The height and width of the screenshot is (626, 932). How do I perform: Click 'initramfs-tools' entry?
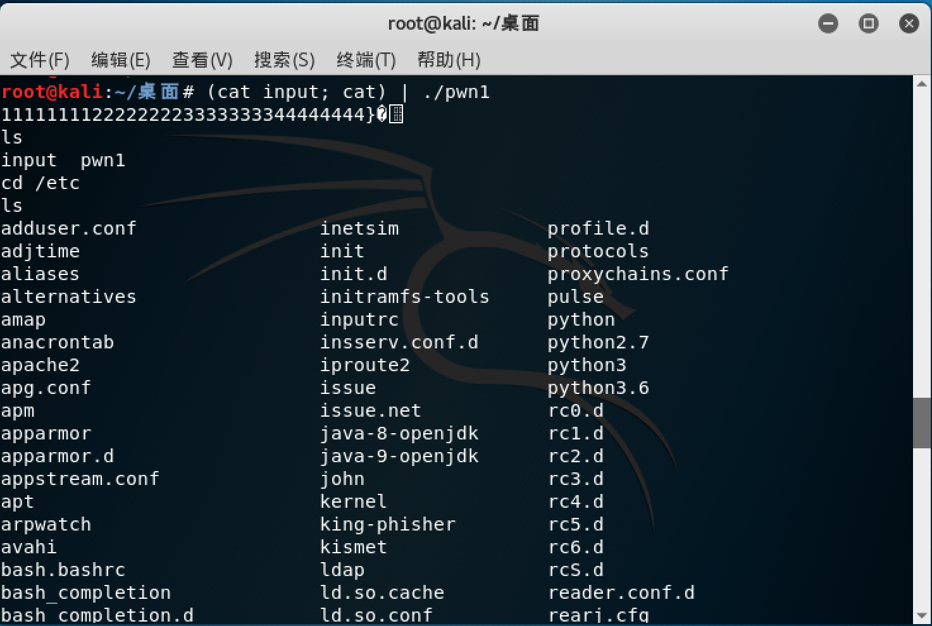click(405, 297)
